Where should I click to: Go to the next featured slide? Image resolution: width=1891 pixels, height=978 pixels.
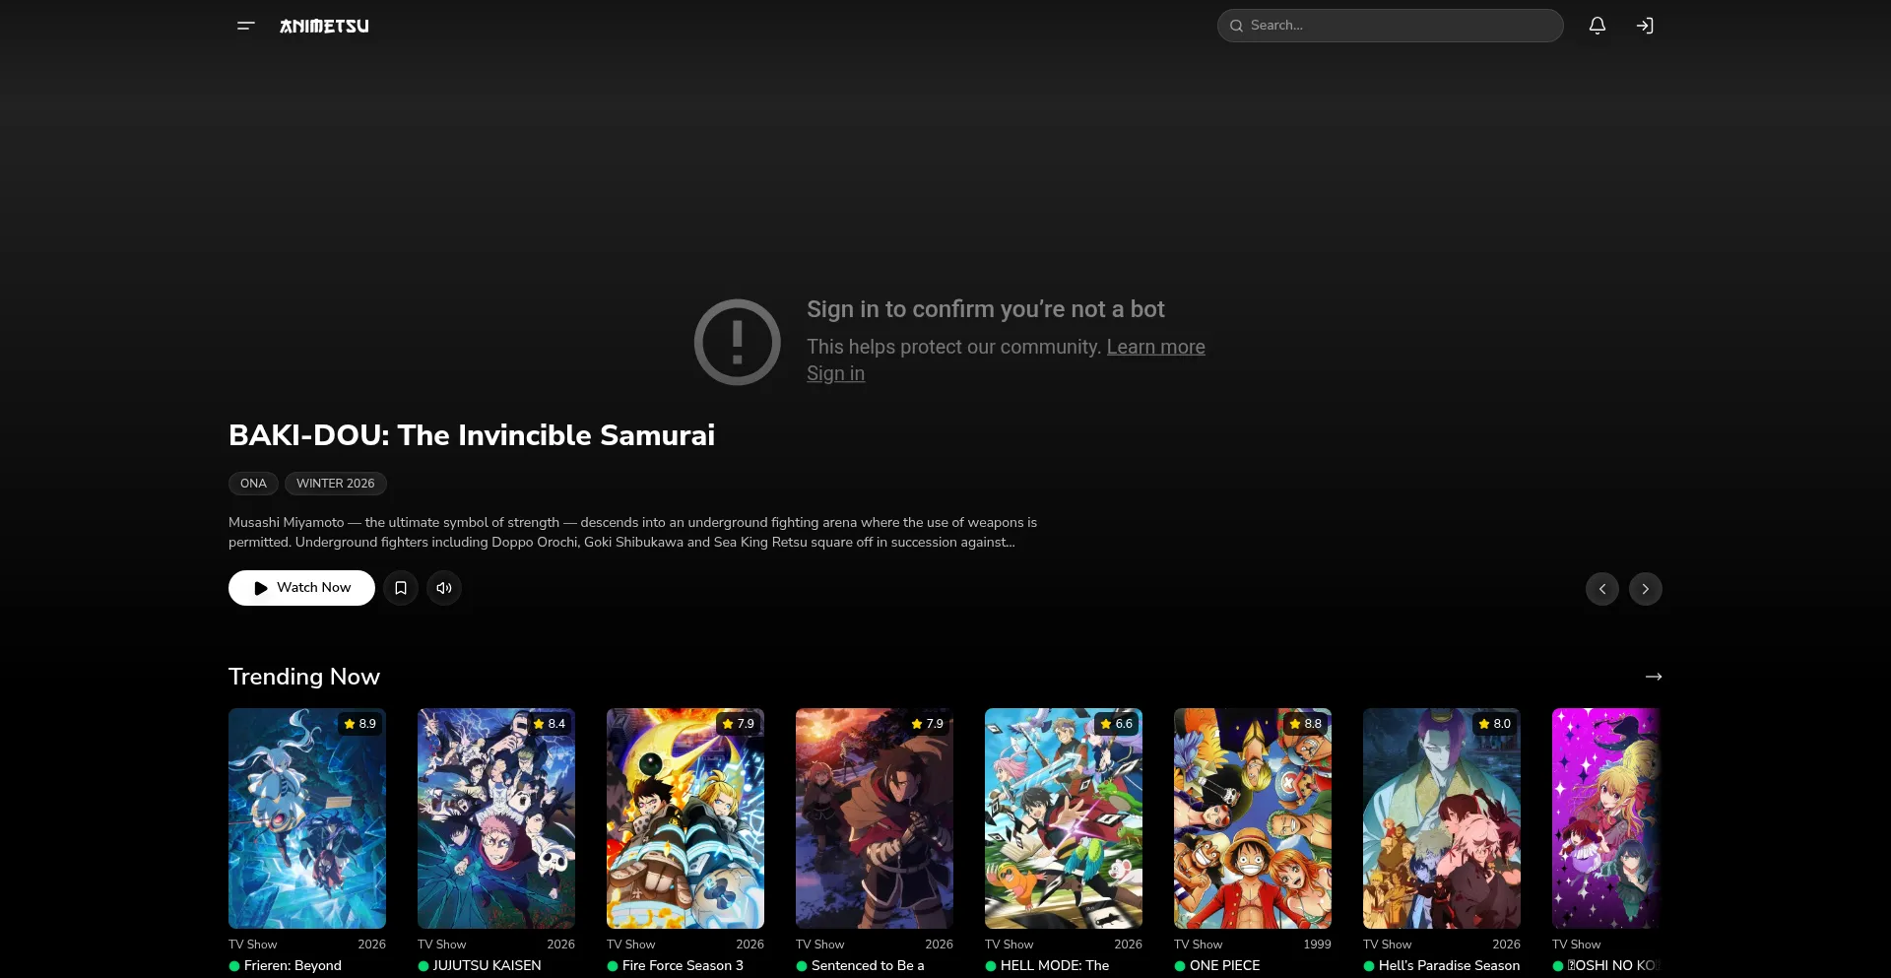tap(1646, 589)
